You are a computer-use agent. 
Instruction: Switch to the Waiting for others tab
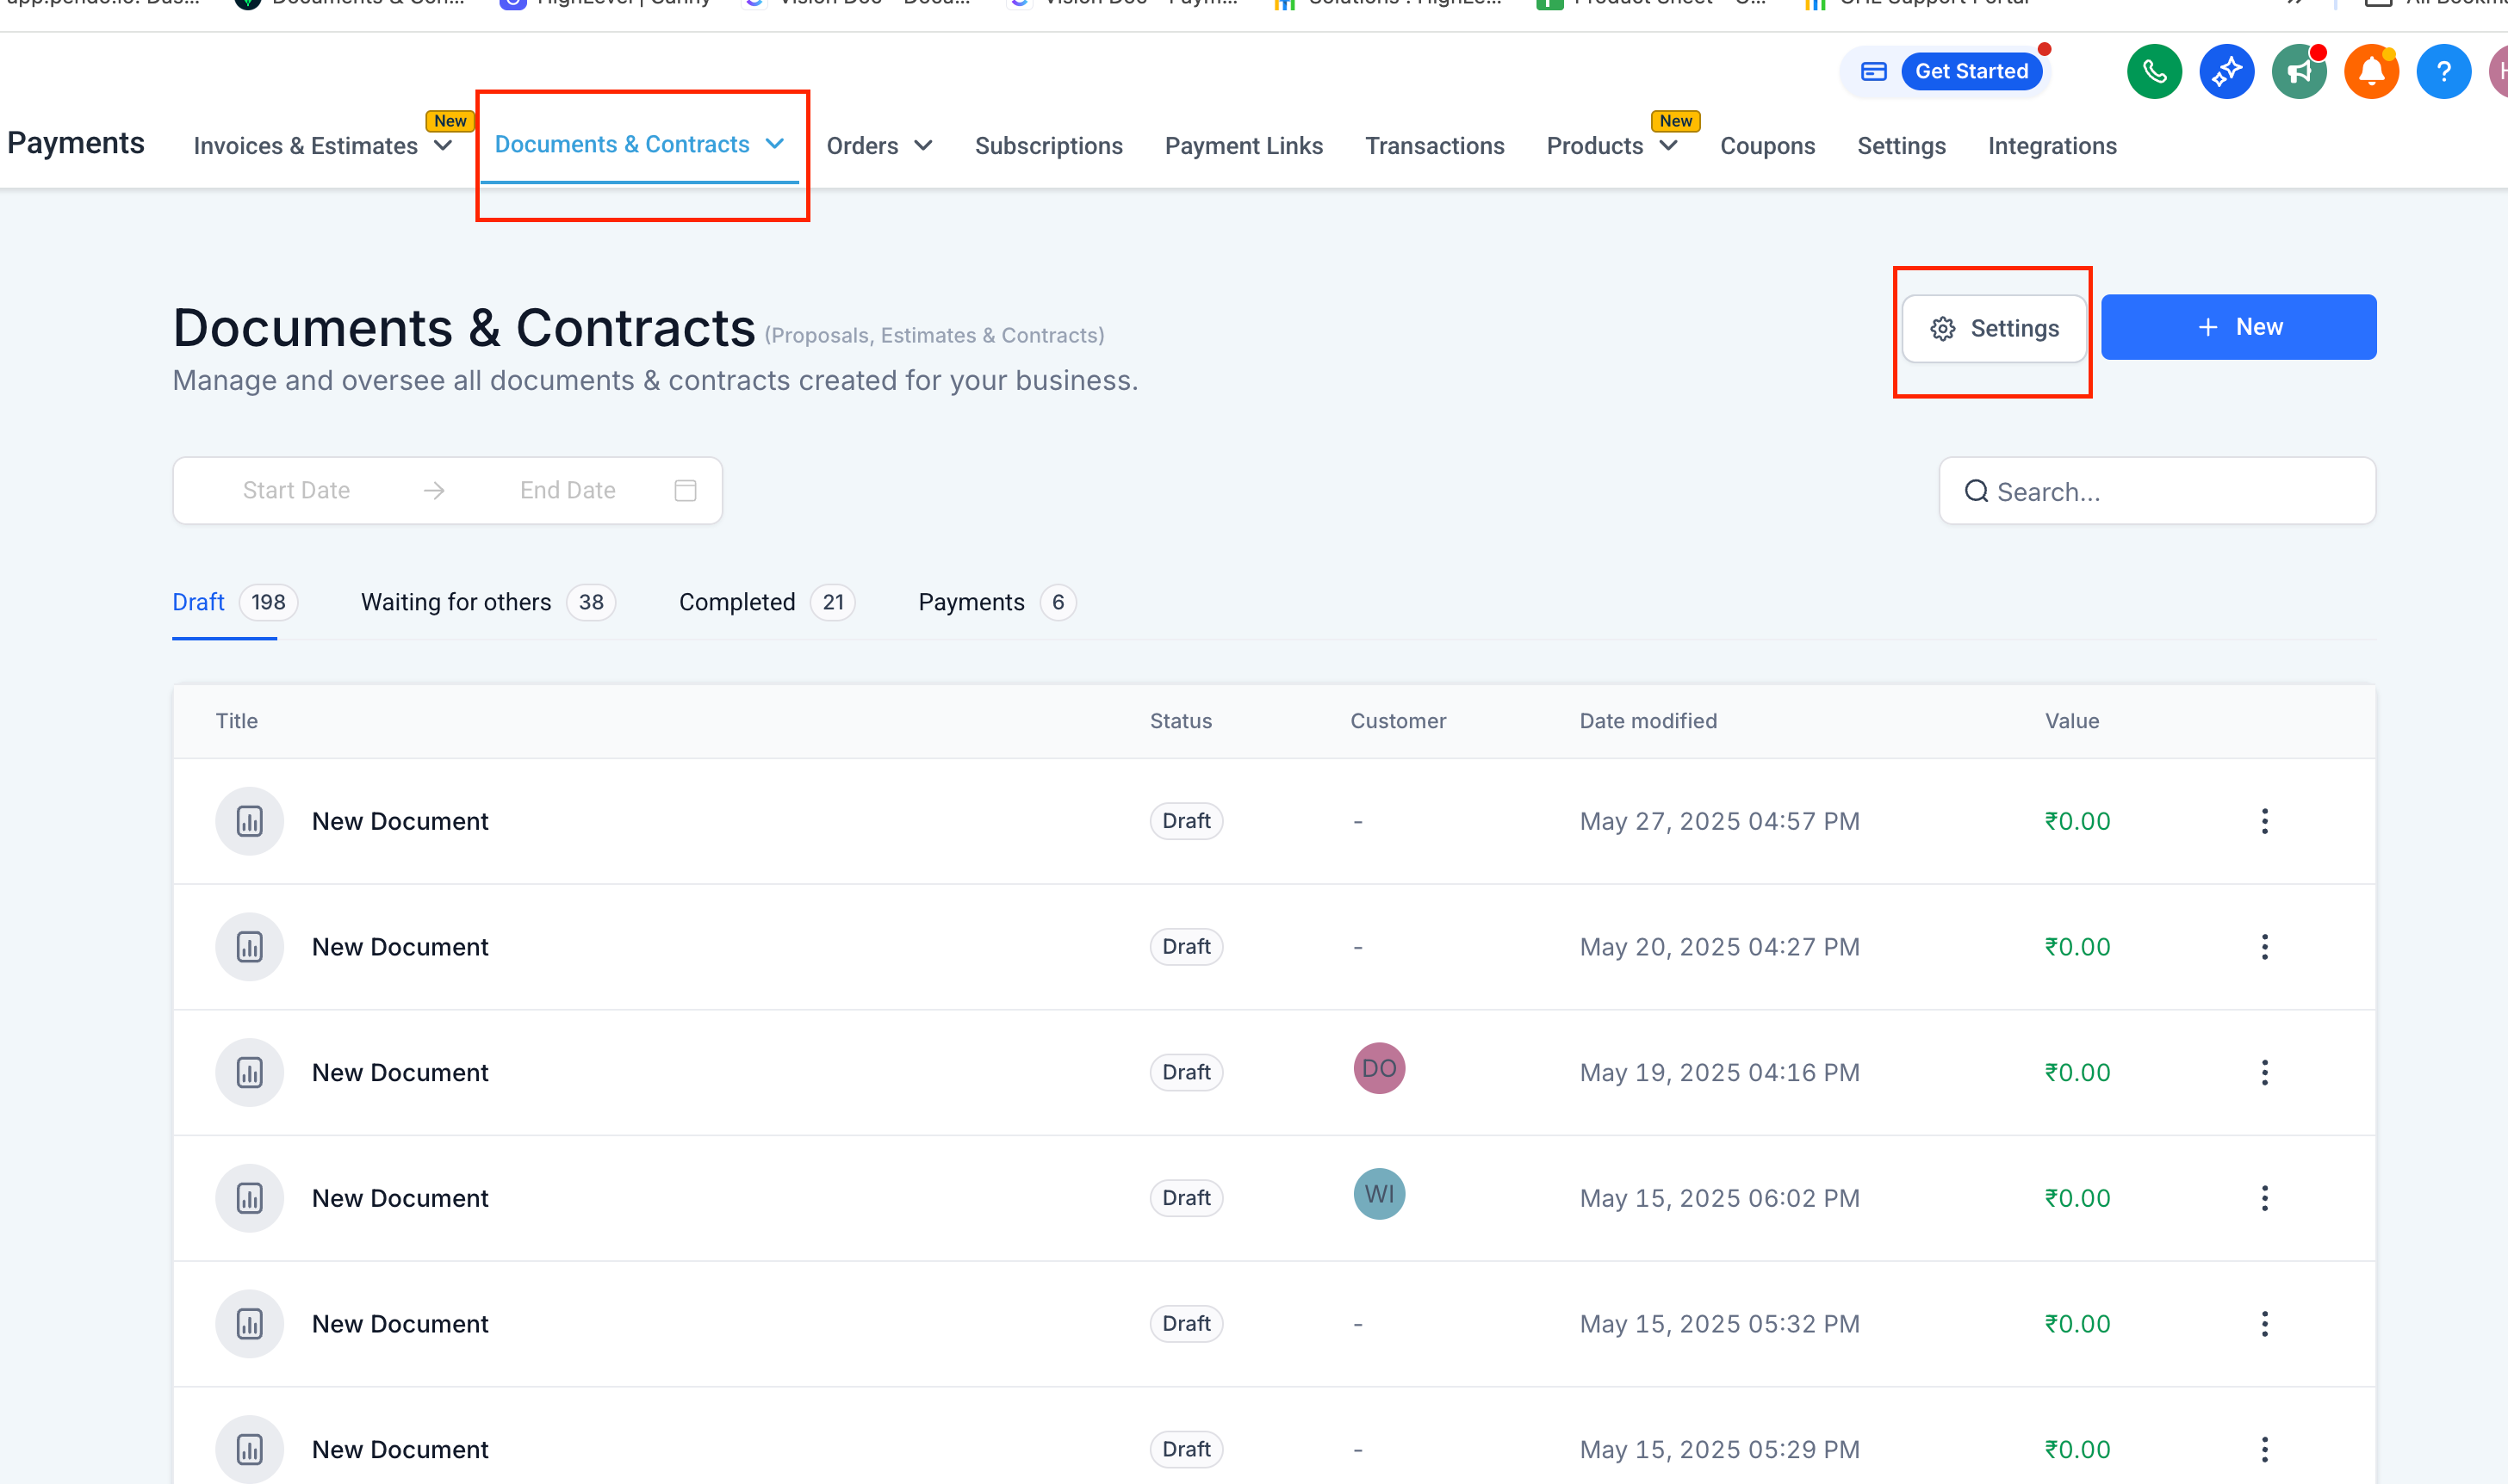pyautogui.click(x=456, y=602)
